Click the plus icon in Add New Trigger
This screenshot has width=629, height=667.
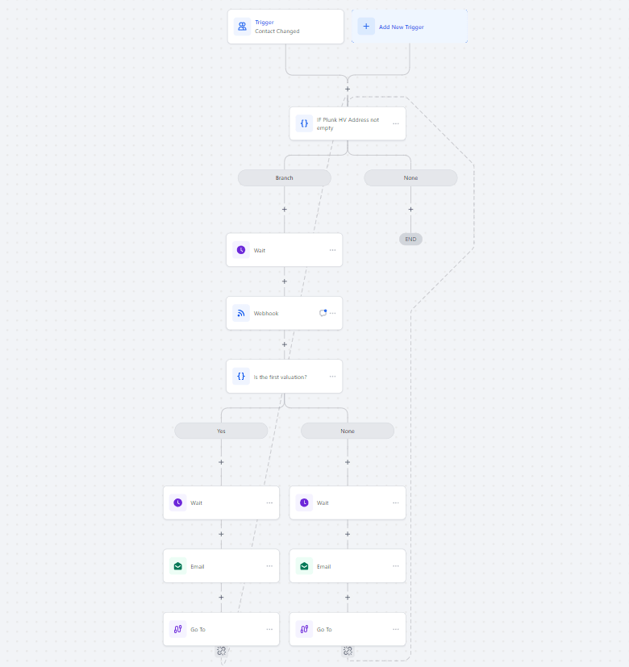[366, 27]
